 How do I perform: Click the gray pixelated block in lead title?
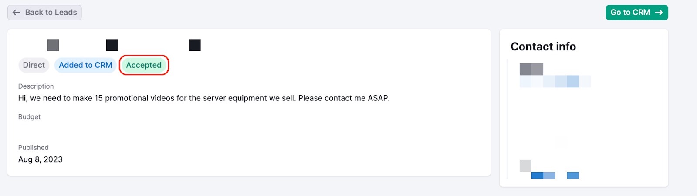tap(53, 45)
